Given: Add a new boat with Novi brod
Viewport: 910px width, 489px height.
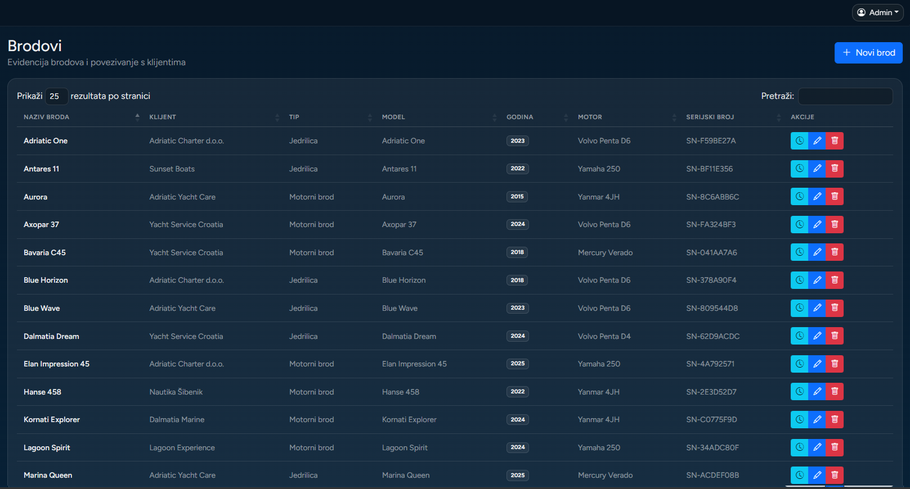Looking at the screenshot, I should tap(868, 53).
